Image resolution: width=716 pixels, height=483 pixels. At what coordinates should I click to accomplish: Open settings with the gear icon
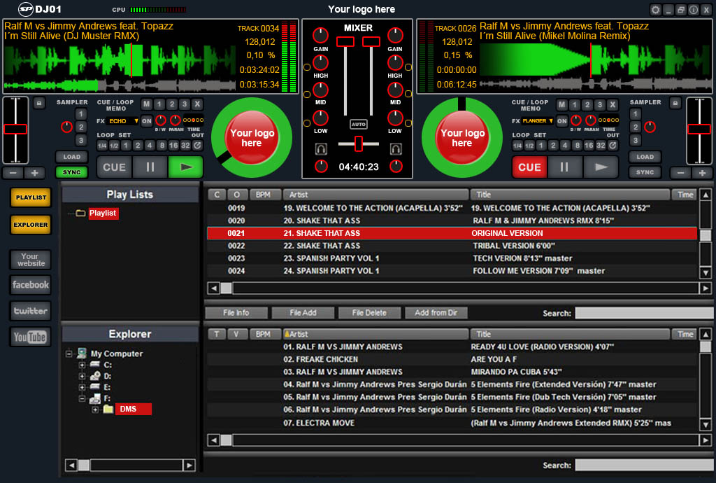(655, 10)
